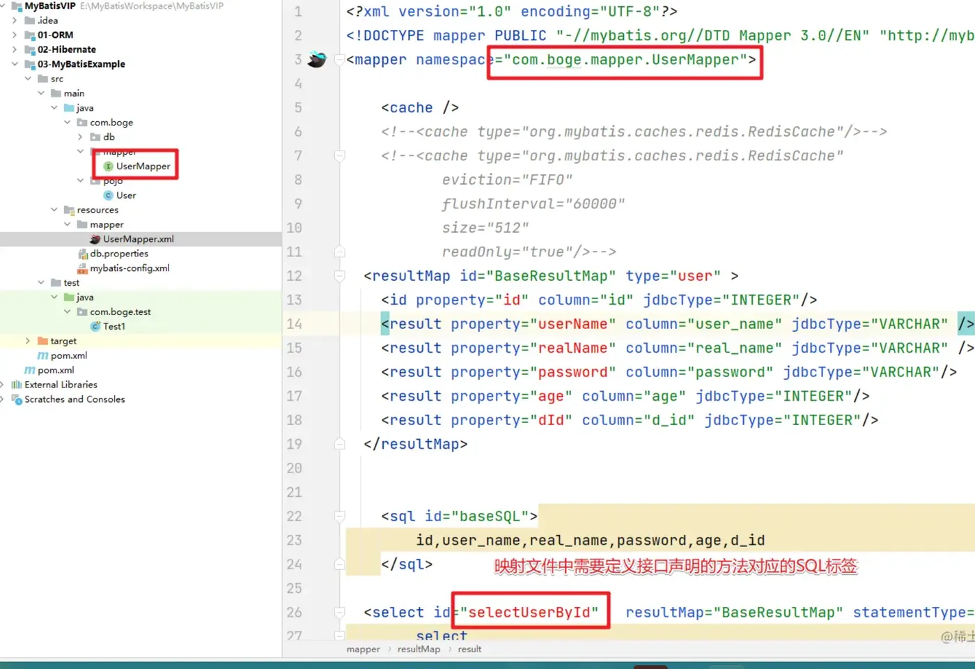The height and width of the screenshot is (669, 975).
Task: Click the 01-ORM module folder icon
Action: click(30, 36)
